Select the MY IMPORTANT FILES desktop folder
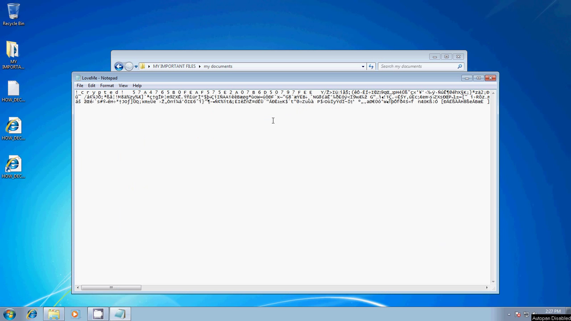Image resolution: width=571 pixels, height=321 pixels. tap(13, 55)
